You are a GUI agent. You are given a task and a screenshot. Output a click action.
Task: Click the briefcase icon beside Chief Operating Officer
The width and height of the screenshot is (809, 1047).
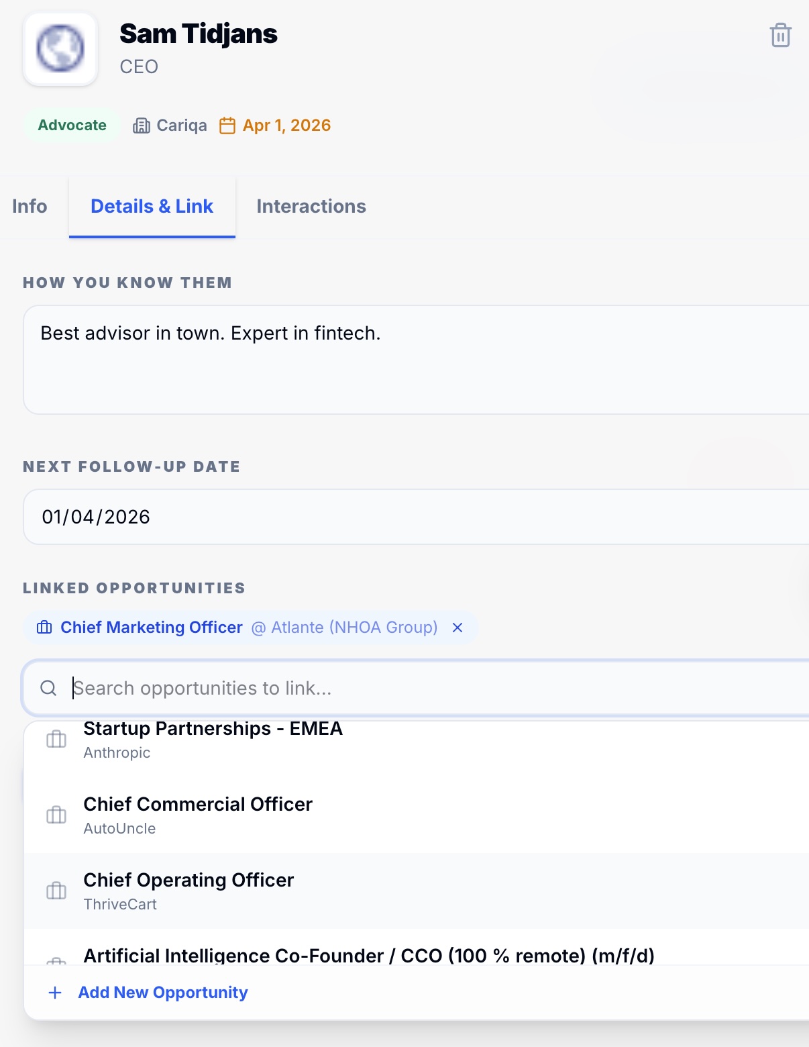(x=56, y=891)
